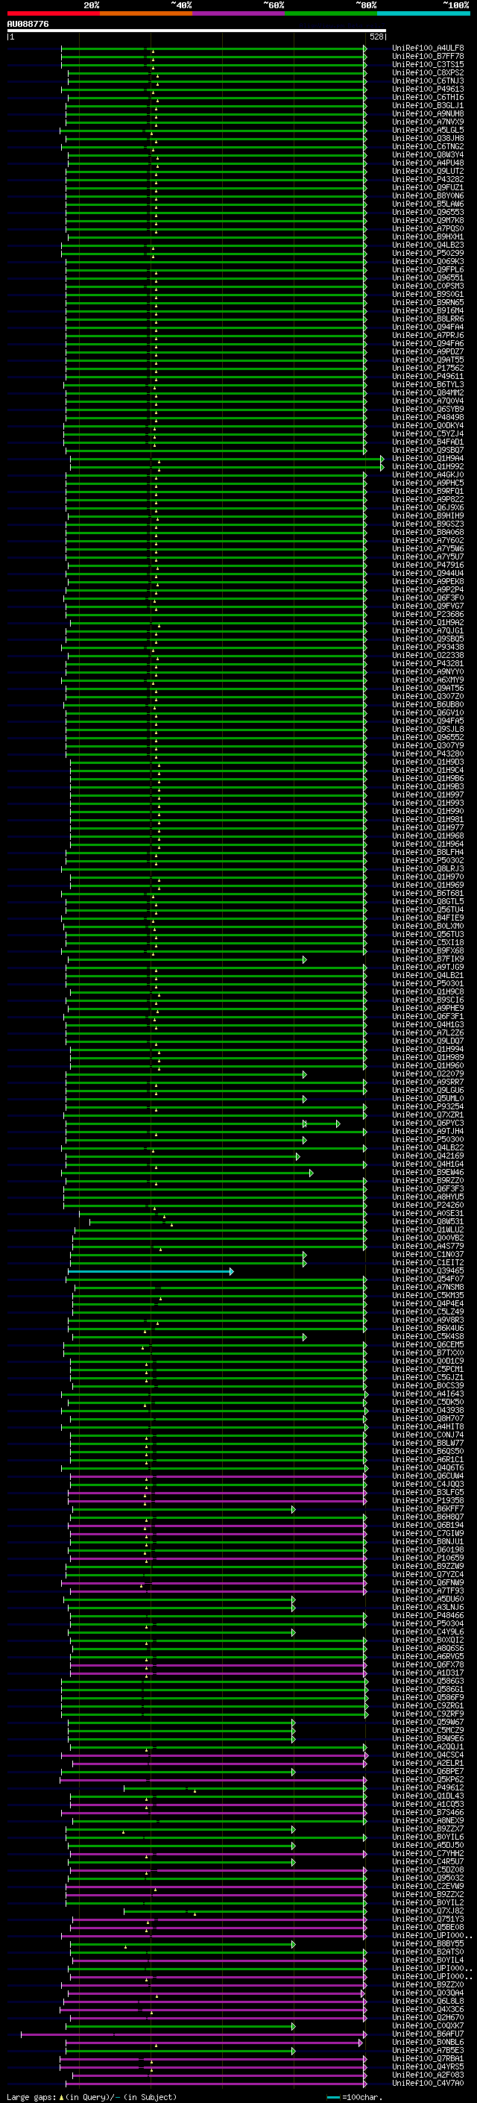Select hit label UniRef100_P93254
477x2103 pixels.
pos(427,1107)
